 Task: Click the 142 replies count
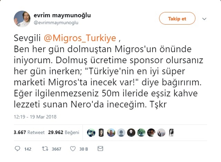tap(28, 149)
